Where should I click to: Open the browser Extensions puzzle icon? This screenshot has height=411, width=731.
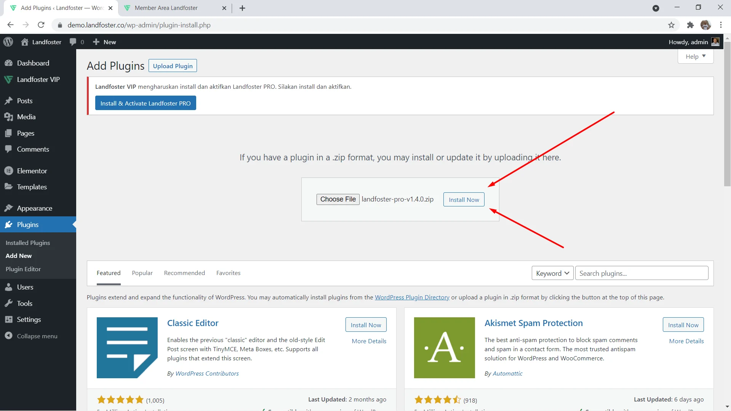click(x=690, y=25)
